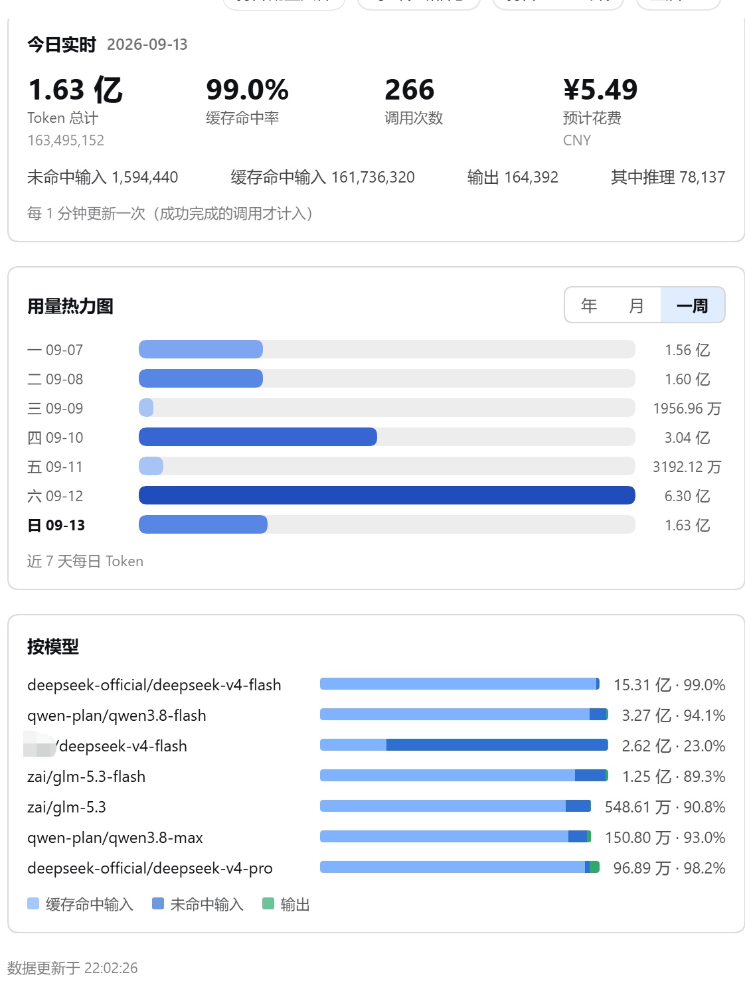Select the 一周 heatmap range
Screen dimensions: 745x993
point(692,305)
